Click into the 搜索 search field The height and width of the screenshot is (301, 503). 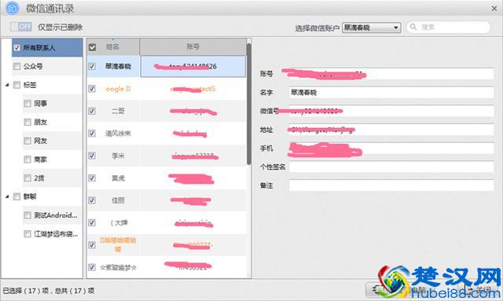click(x=449, y=28)
